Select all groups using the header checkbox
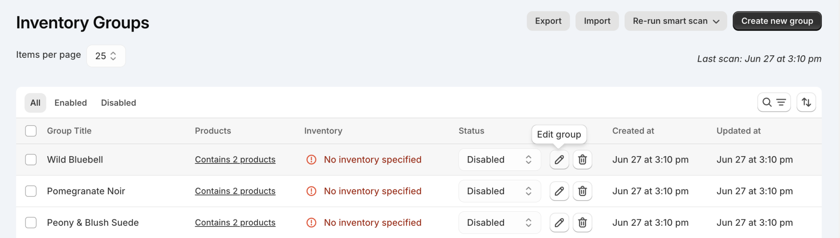Screen dimensions: 840x238 point(31,131)
